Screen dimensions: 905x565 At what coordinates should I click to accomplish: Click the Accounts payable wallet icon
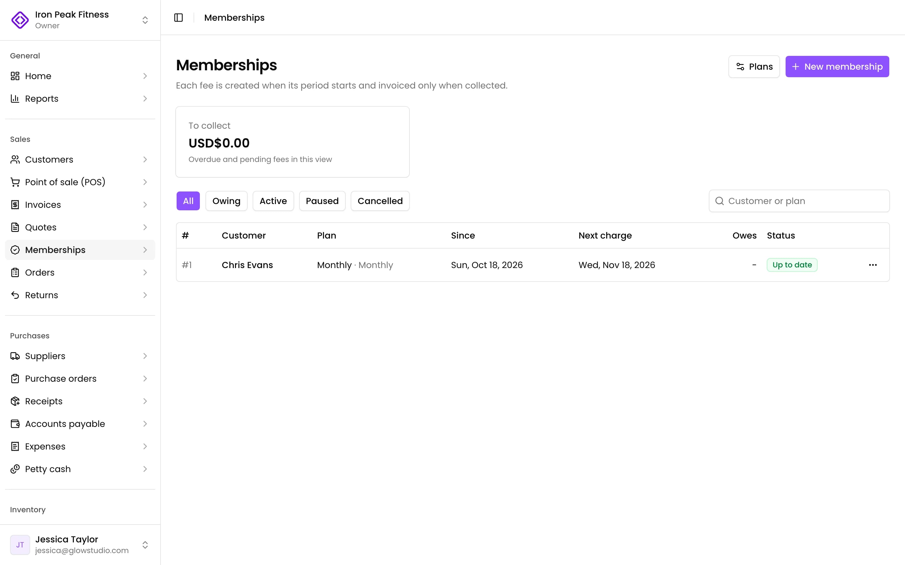(x=15, y=424)
